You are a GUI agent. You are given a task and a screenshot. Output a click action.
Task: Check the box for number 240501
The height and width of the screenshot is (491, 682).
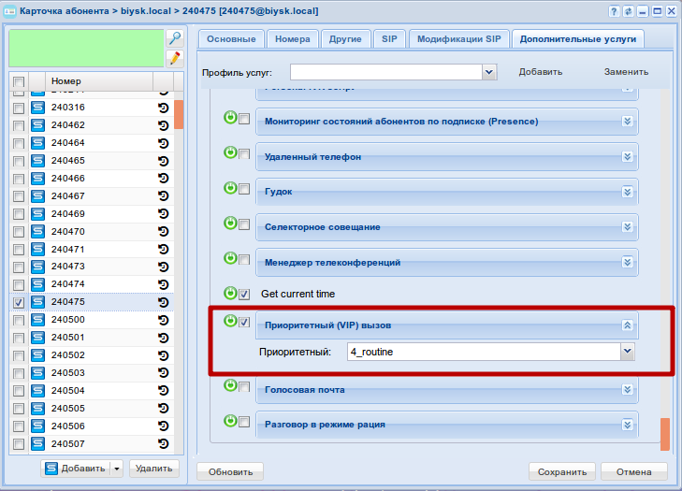tap(19, 339)
